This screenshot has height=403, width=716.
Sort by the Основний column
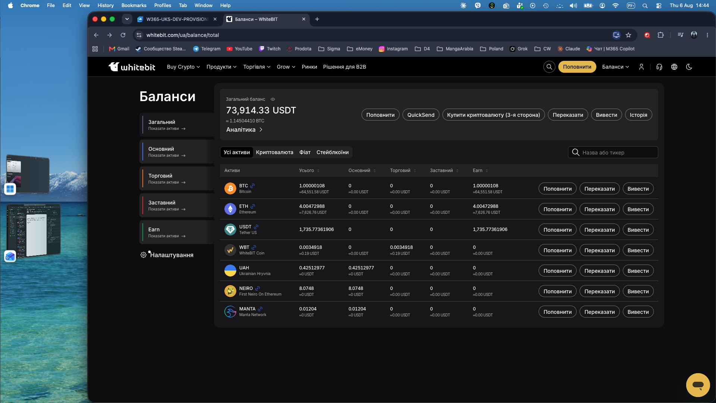click(362, 171)
